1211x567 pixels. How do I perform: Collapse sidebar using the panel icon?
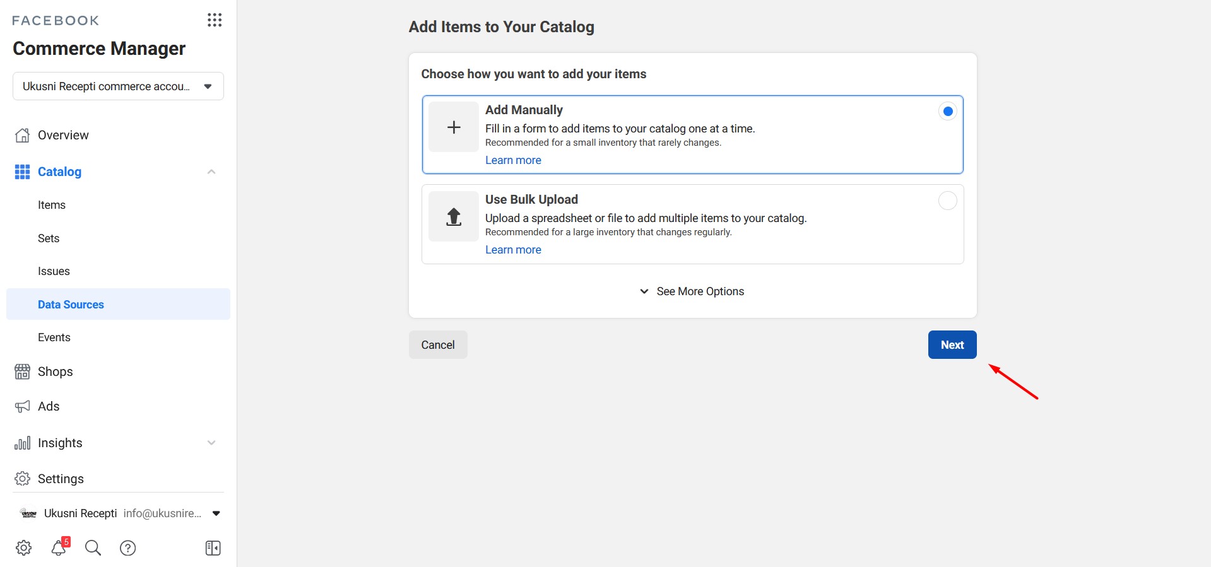tap(213, 547)
